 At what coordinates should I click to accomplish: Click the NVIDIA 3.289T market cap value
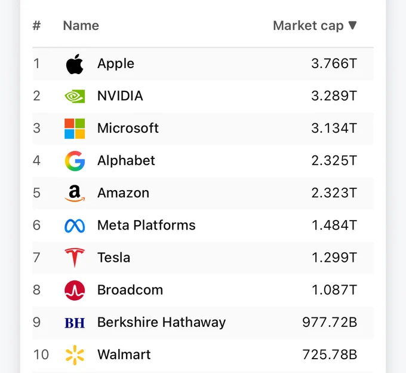(334, 96)
